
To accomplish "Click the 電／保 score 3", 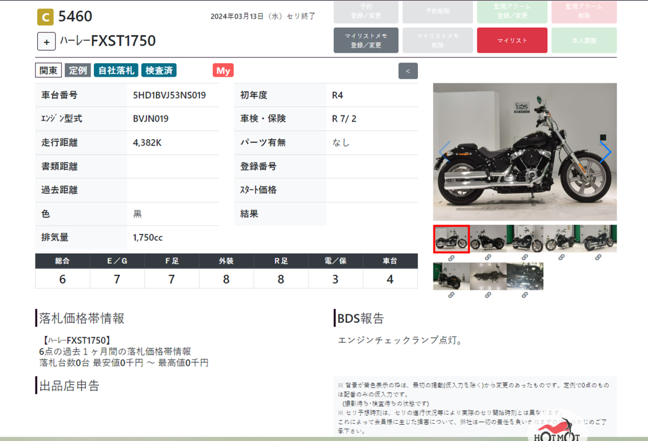I will (335, 279).
